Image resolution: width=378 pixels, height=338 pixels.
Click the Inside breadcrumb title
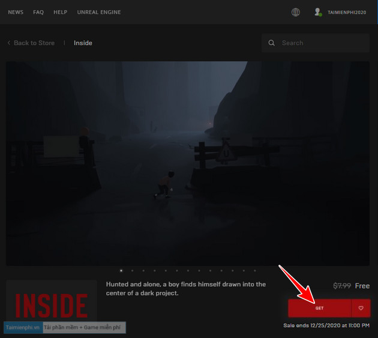[x=83, y=43]
